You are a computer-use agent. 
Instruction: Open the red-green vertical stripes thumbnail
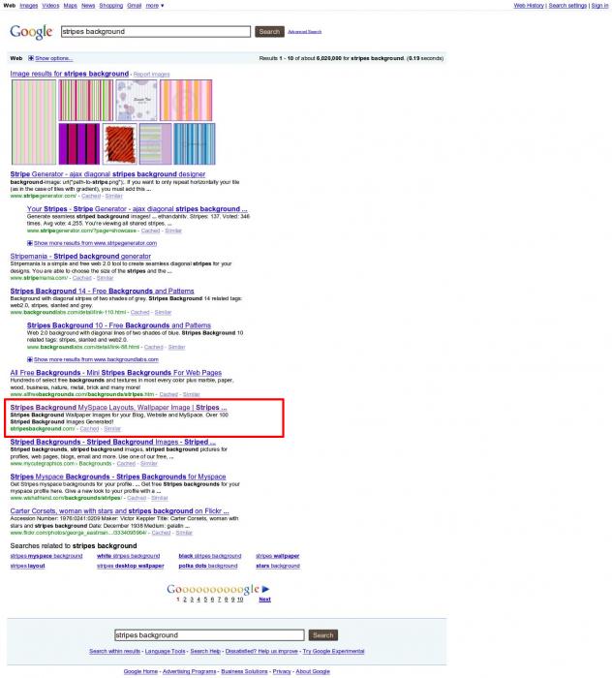pyautogui.click(x=85, y=101)
